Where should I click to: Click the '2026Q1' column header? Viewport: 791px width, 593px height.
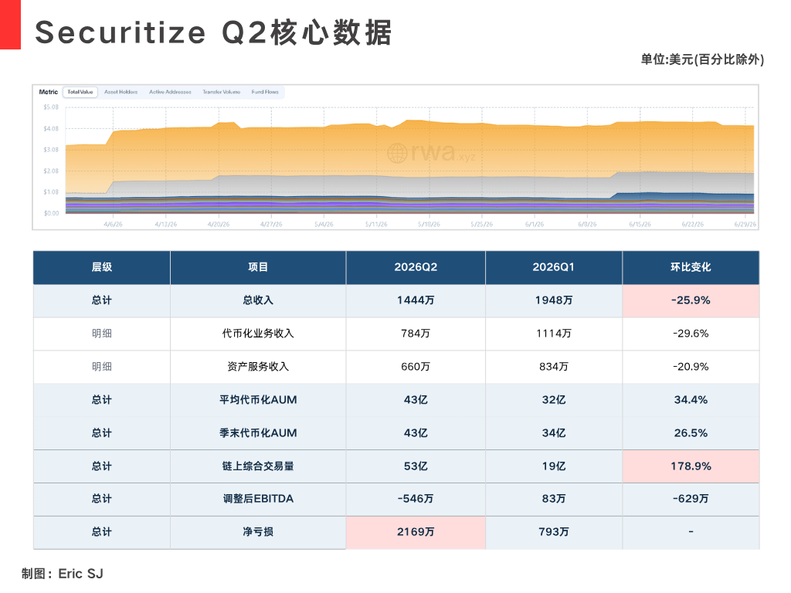tap(553, 267)
